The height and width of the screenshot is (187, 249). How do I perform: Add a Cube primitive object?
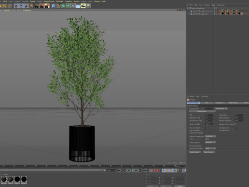coord(53,6)
